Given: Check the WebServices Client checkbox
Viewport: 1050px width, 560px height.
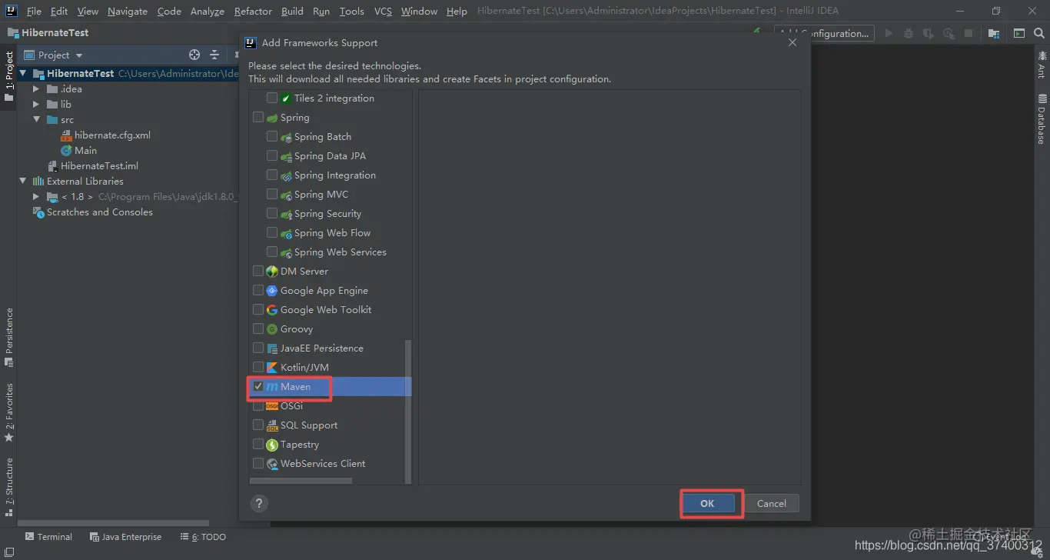Looking at the screenshot, I should [258, 464].
